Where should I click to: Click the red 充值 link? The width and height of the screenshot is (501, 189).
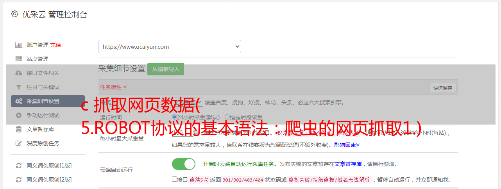coord(55,45)
